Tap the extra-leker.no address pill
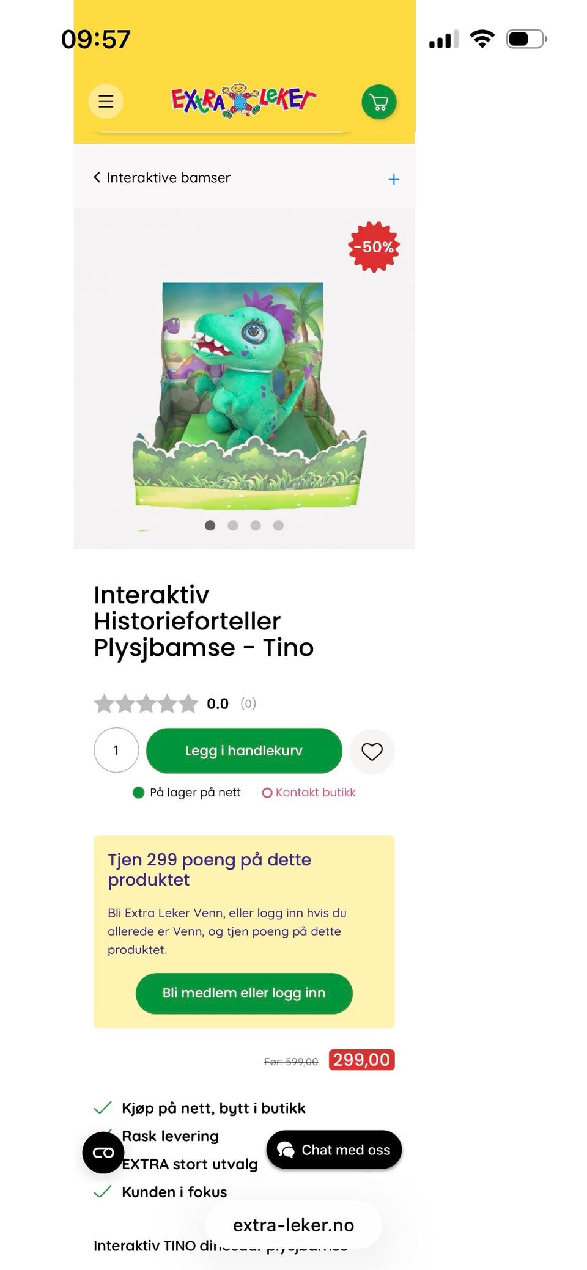The image size is (587, 1270). 293,1225
